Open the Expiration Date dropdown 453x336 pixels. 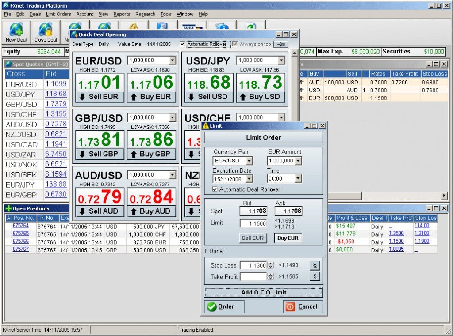tap(249, 179)
